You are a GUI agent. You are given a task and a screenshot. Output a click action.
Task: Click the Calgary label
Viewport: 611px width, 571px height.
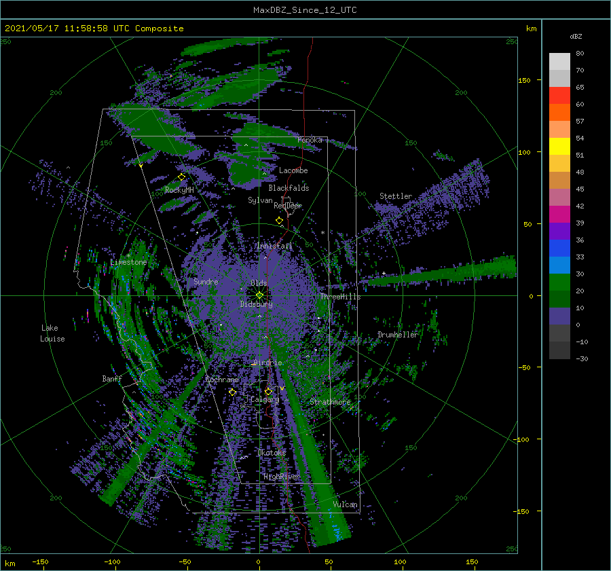click(x=265, y=399)
